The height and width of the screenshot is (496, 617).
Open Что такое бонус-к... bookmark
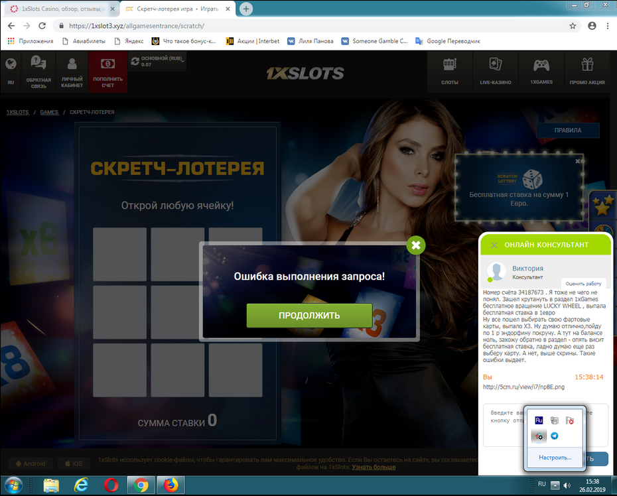(x=184, y=41)
